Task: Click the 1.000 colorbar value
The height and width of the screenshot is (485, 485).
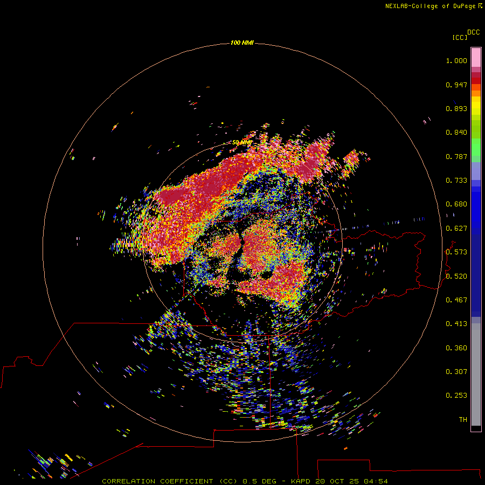Action: (x=456, y=60)
